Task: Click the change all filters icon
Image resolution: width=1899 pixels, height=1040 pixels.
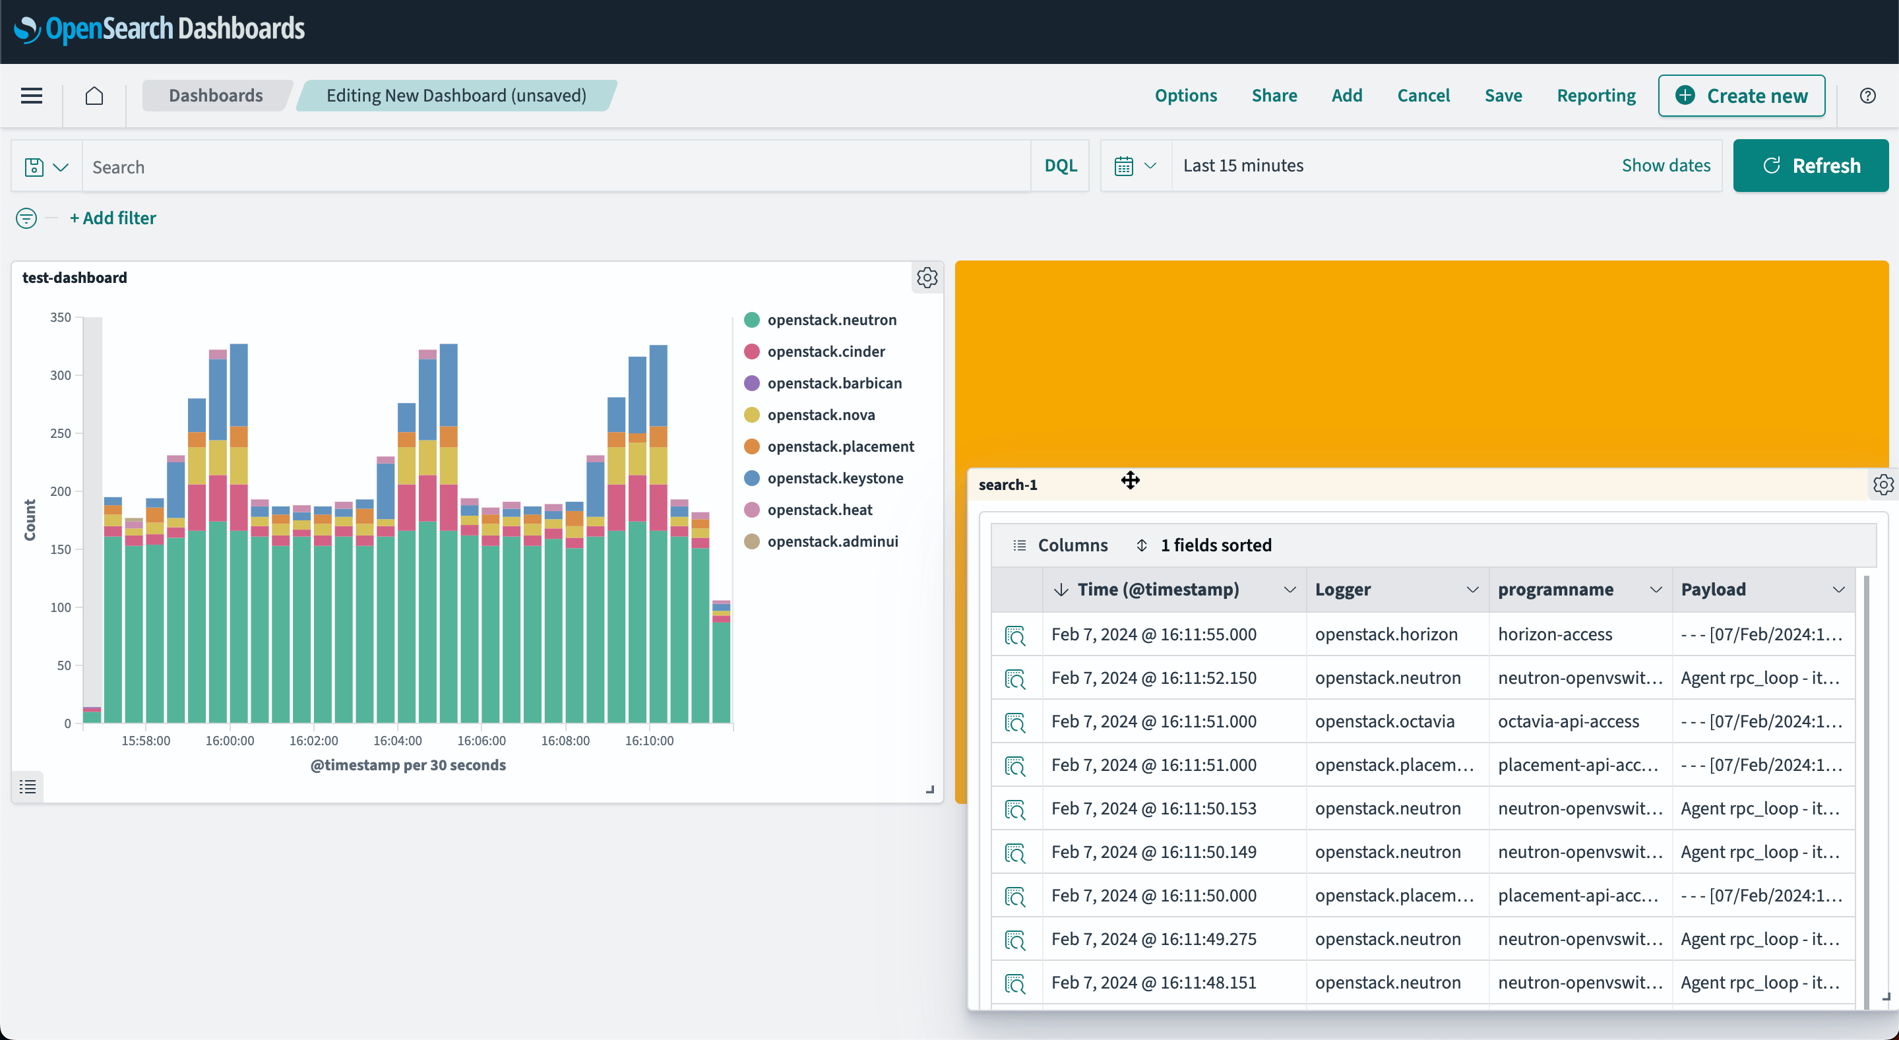Action: point(26,218)
